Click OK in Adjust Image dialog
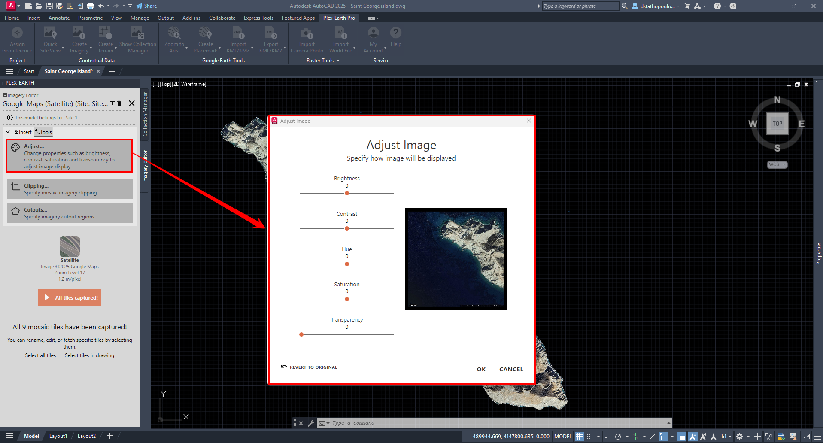This screenshot has width=823, height=443. [481, 369]
